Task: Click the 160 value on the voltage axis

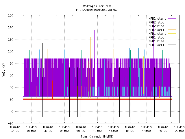Action: [10, 15]
